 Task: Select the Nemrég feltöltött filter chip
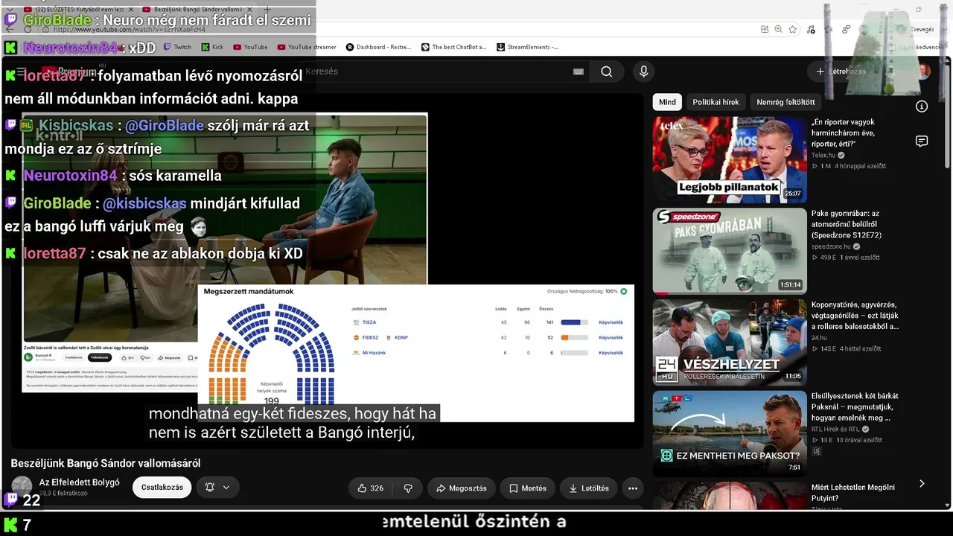pos(785,102)
